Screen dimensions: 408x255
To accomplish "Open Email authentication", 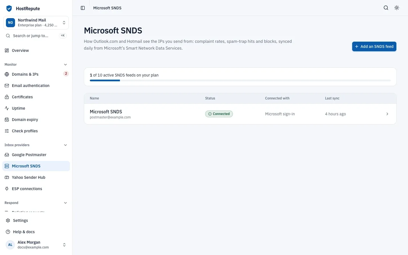I will [x=36, y=86].
